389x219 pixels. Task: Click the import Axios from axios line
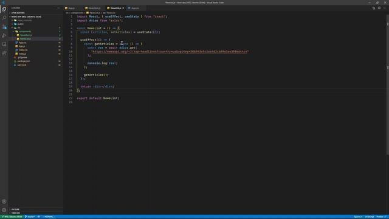(x=100, y=21)
